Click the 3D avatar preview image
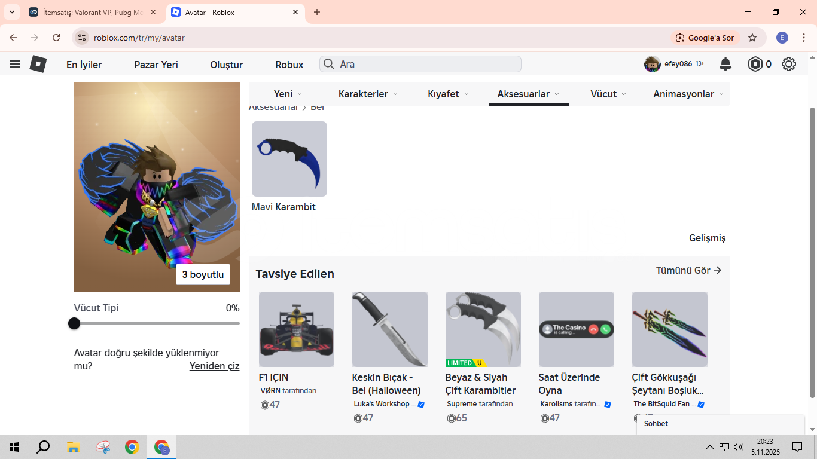 tap(157, 187)
